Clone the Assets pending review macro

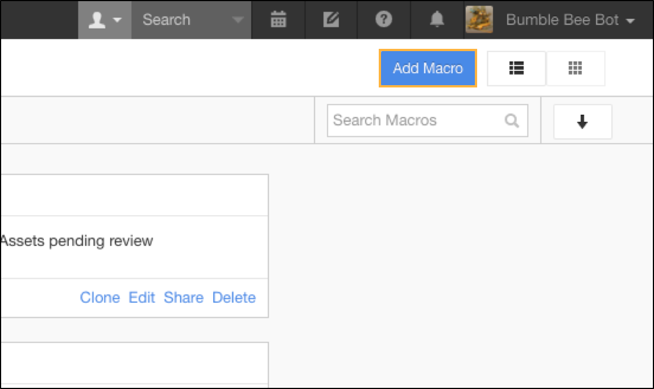click(x=100, y=298)
